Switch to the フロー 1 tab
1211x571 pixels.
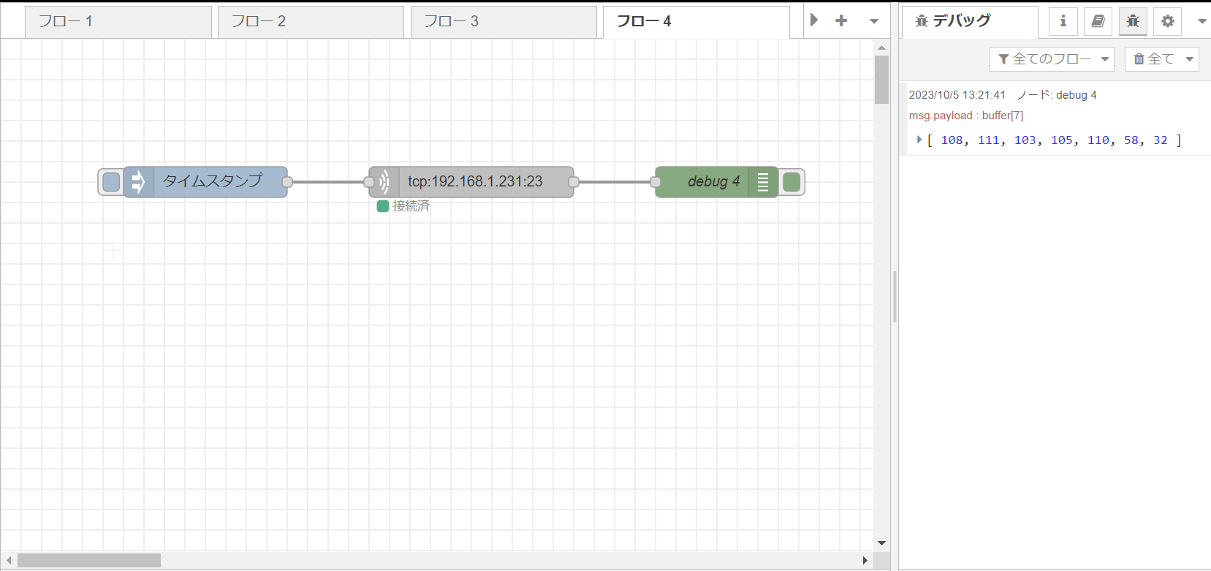[x=118, y=22]
